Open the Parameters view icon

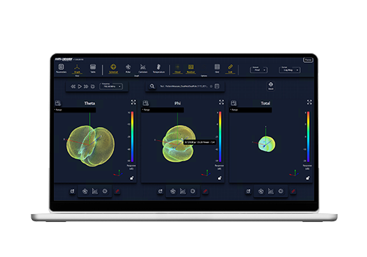pos(61,69)
